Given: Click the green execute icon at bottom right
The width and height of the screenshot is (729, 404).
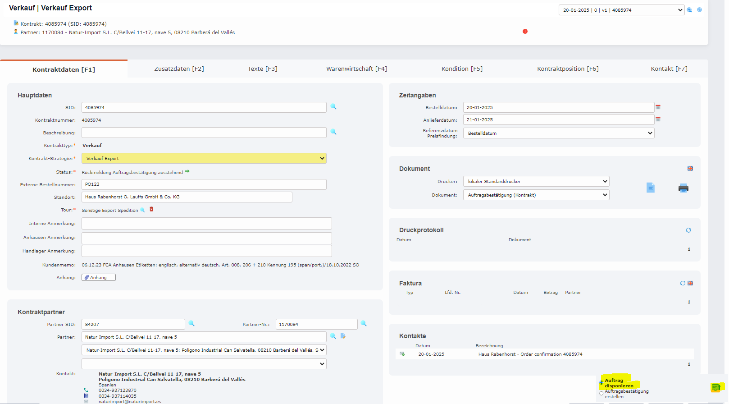Looking at the screenshot, I should [716, 387].
